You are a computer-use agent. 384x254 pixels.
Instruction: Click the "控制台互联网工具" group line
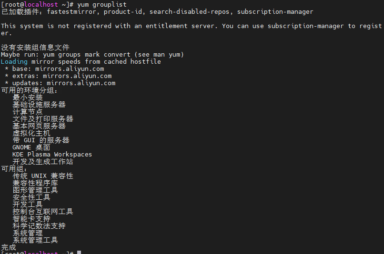click(x=42, y=212)
